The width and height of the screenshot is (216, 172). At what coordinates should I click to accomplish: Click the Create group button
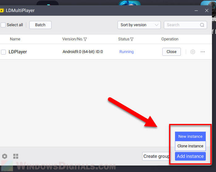(156, 156)
